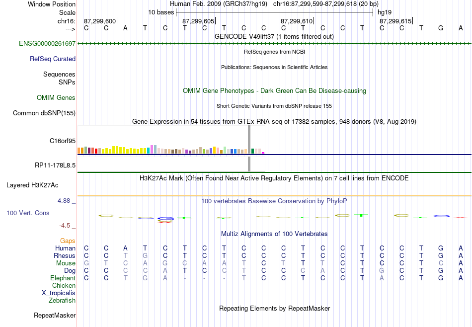
Task: Select the Common dbSNP(155) track label
Action: pyautogui.click(x=44, y=113)
